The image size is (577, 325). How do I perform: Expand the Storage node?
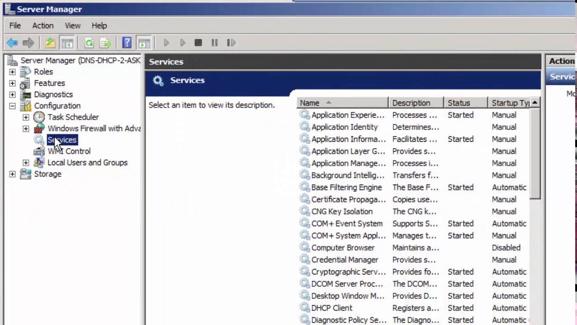[12, 174]
